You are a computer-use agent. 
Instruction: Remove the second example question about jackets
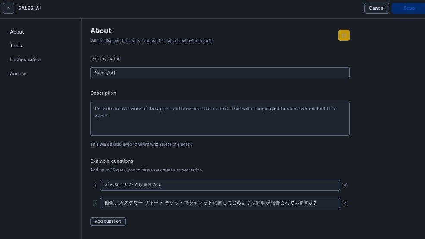tap(345, 203)
